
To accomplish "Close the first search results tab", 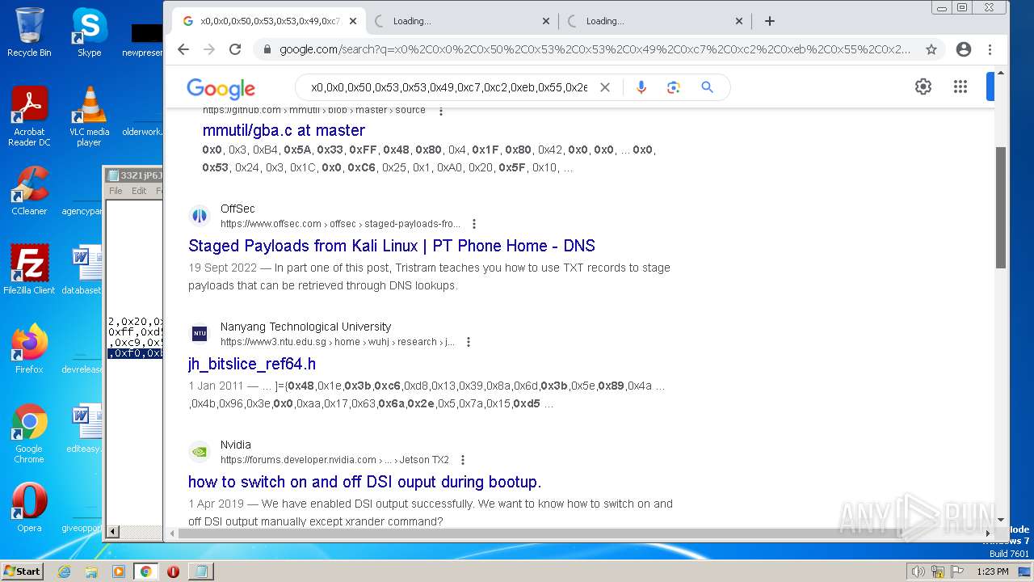I will tap(353, 21).
